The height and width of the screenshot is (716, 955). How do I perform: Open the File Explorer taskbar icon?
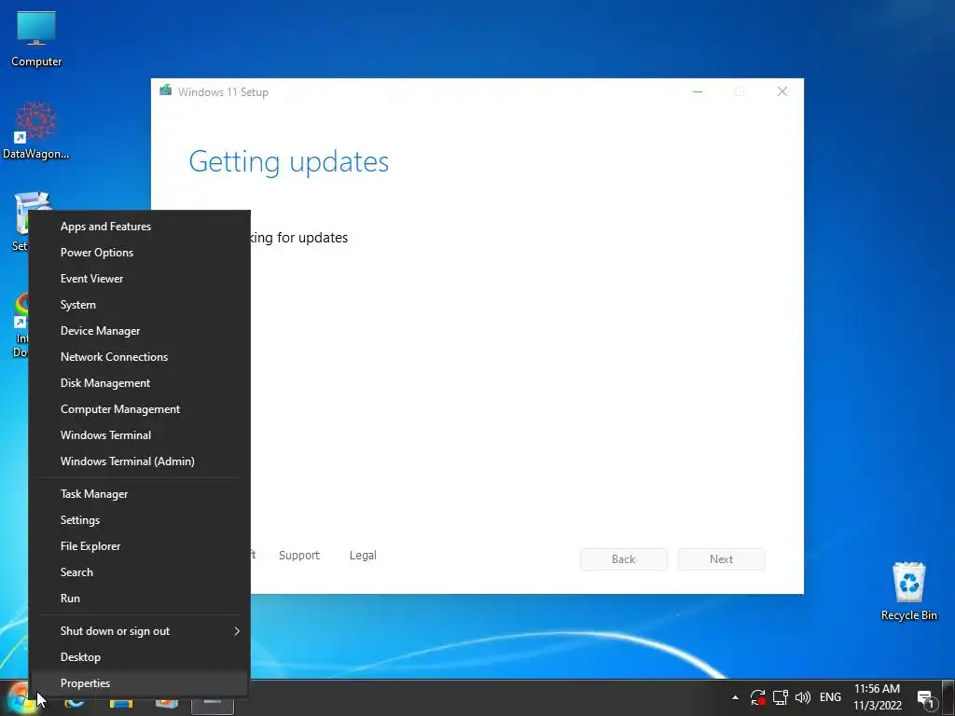120,705
